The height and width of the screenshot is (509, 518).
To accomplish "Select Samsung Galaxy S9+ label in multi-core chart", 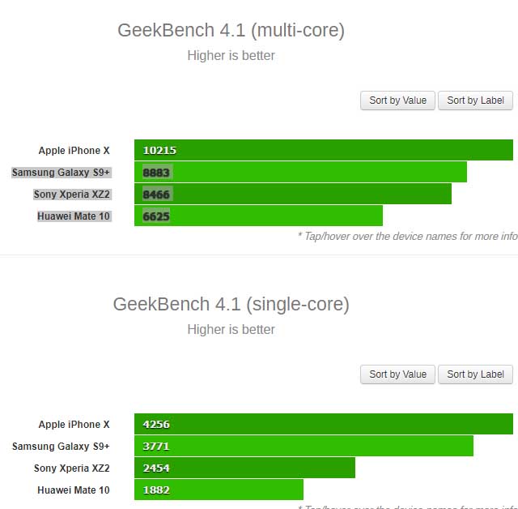I will tap(62, 173).
